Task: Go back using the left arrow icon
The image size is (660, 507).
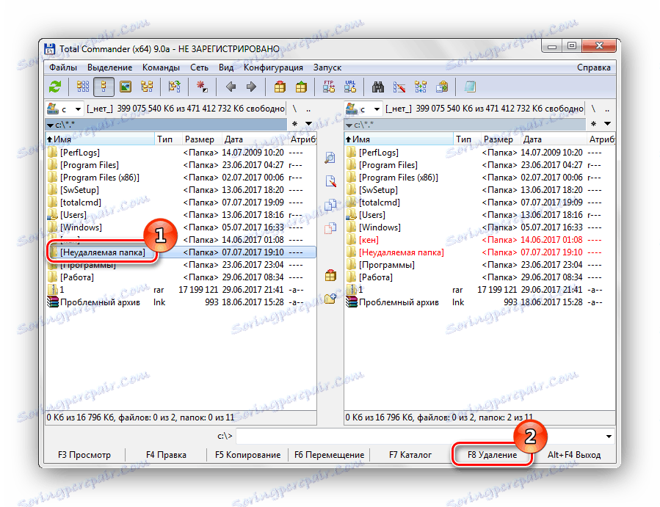Action: 231,87
